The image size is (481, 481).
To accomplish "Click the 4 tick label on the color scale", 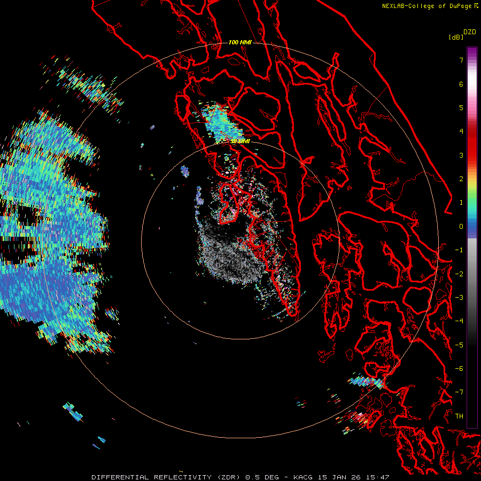I will [461, 131].
